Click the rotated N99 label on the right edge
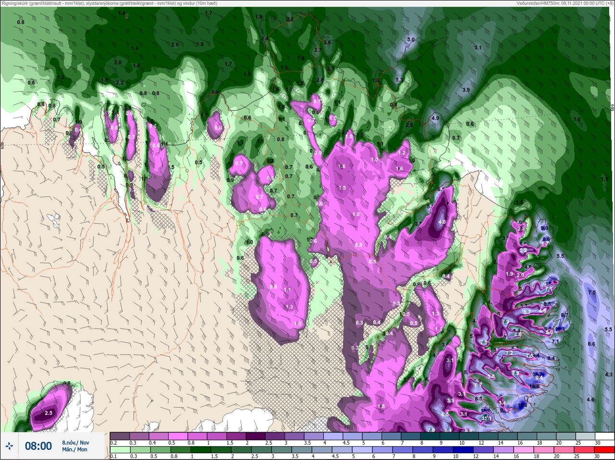 click(x=613, y=109)
